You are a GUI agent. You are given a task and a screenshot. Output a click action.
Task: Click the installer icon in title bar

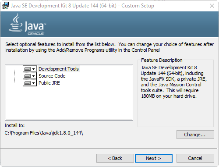[x=5, y=6]
